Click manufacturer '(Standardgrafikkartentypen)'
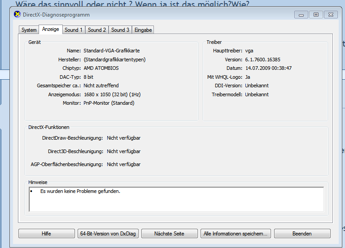Image resolution: width=345 pixels, height=248 pixels. (x=114, y=60)
